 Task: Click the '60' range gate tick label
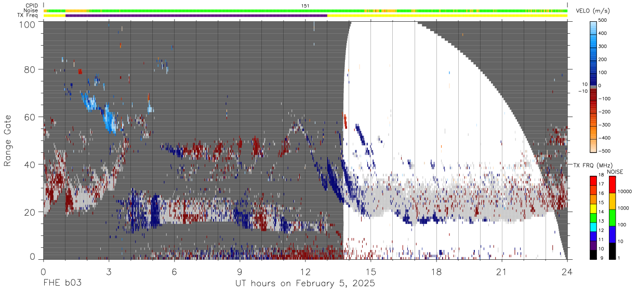[x=29, y=117]
